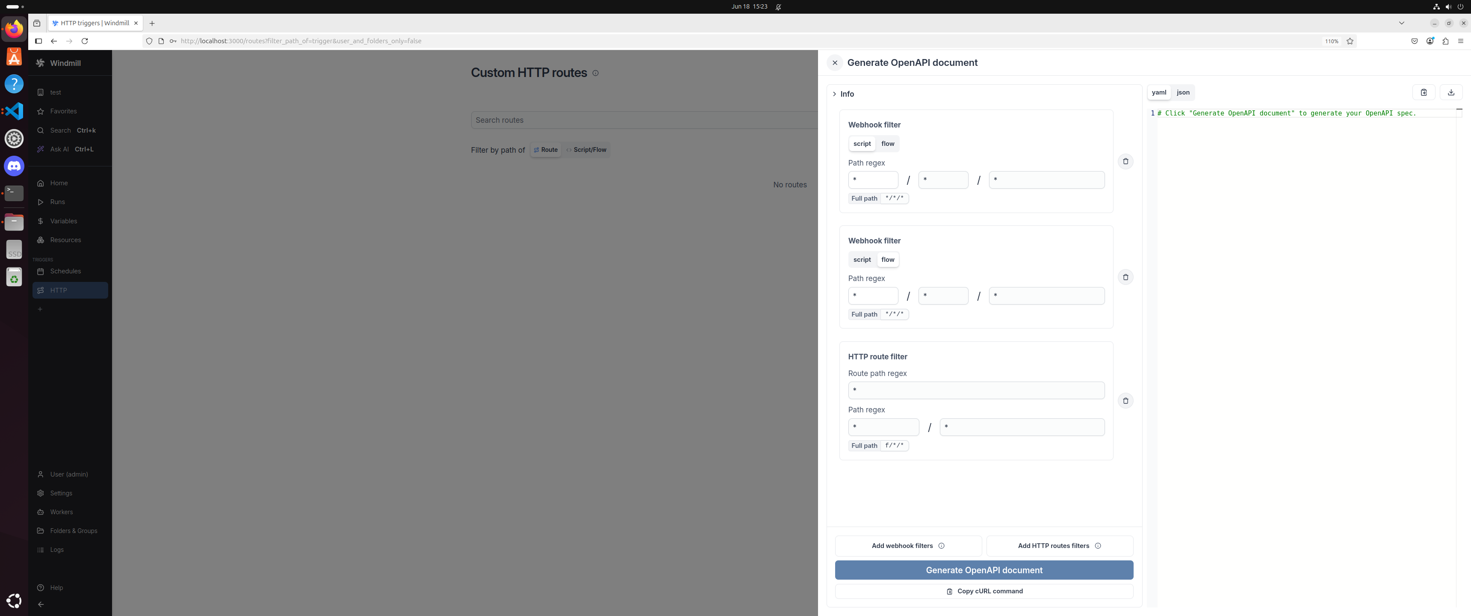Viewport: 1471px width, 616px height.
Task: Delete the HTTP route filter with trash icon
Action: [1125, 400]
